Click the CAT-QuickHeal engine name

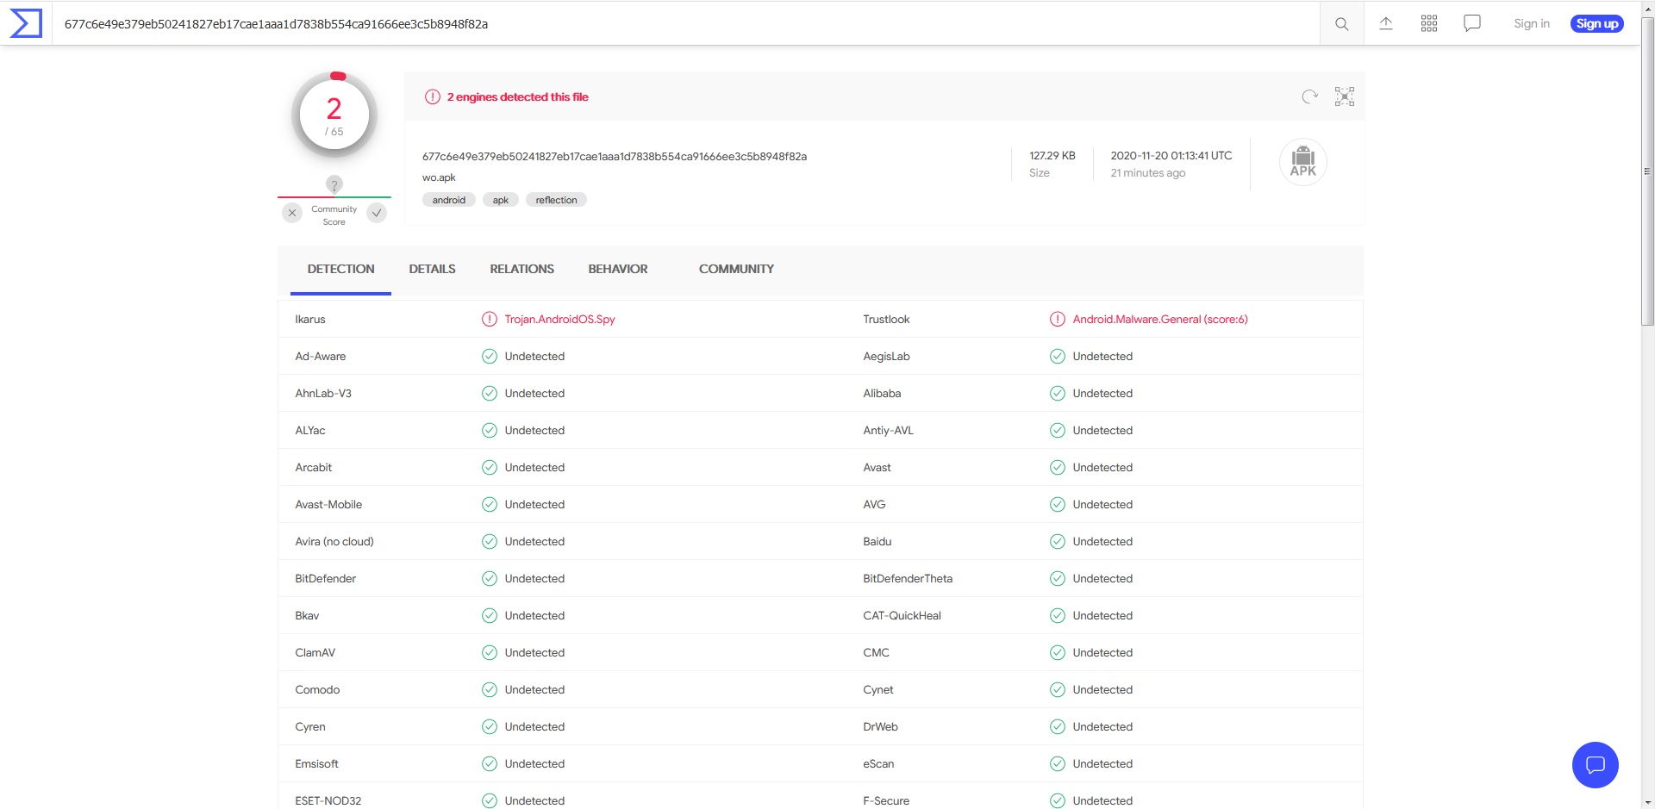point(902,616)
